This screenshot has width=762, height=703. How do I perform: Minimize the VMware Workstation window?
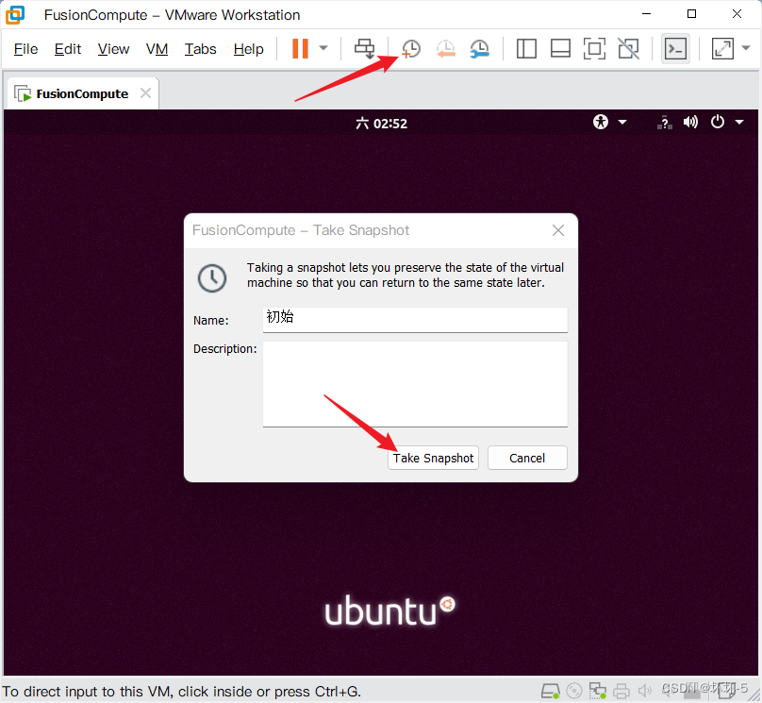click(x=646, y=14)
